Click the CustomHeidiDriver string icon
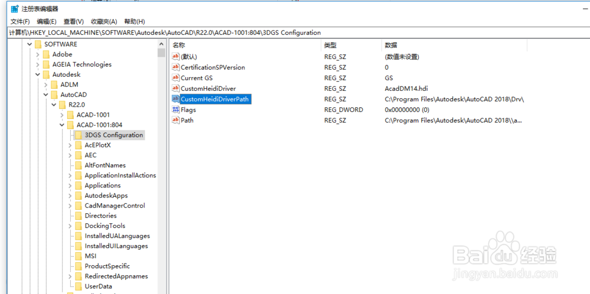 [x=176, y=88]
